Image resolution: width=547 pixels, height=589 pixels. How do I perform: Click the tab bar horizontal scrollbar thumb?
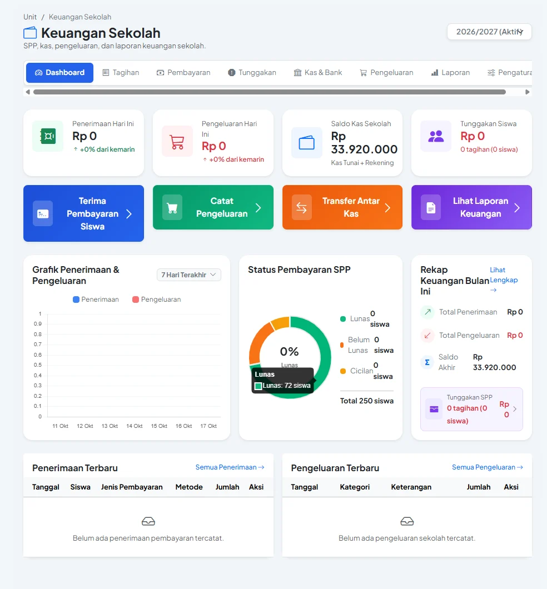270,92
